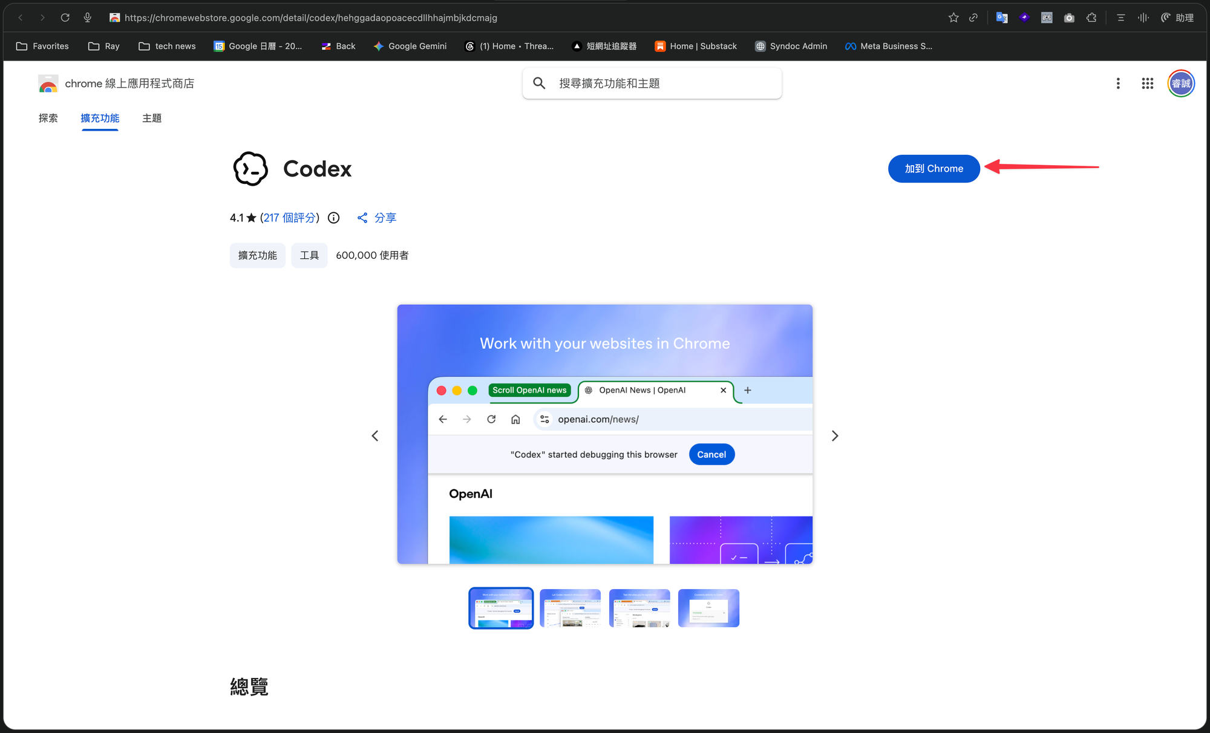Open the 睿誠 account avatar
The height and width of the screenshot is (733, 1210).
pos(1181,83)
